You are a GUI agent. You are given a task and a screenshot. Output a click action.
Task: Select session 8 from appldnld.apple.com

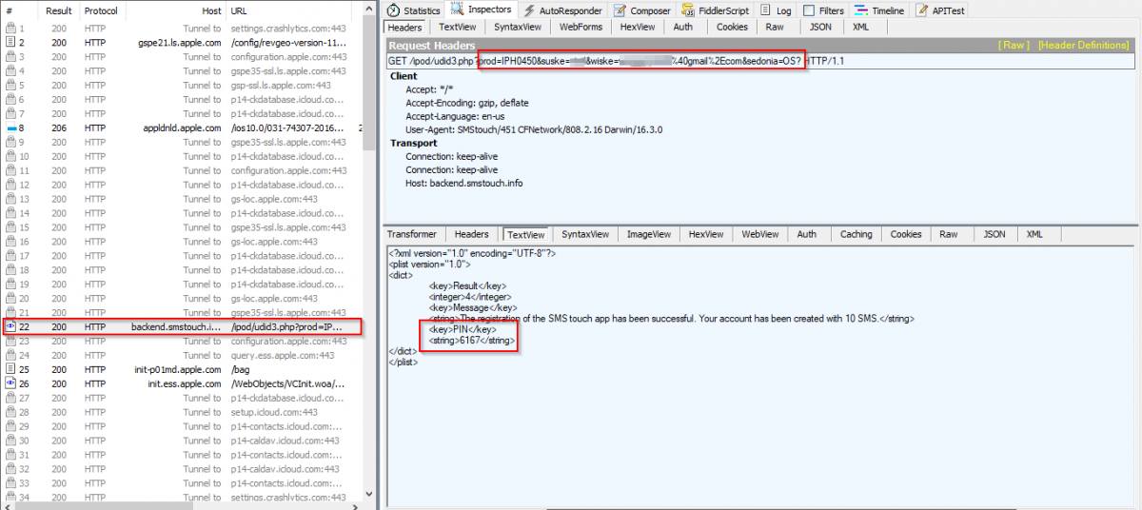[181, 127]
